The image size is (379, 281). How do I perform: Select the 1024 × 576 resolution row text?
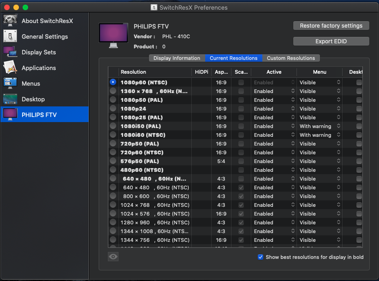[x=155, y=214]
